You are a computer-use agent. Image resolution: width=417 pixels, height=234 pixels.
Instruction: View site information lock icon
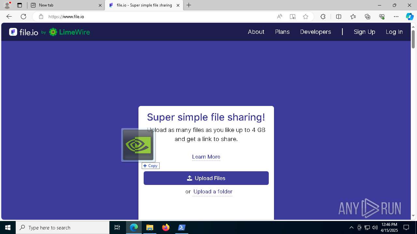[x=41, y=17]
